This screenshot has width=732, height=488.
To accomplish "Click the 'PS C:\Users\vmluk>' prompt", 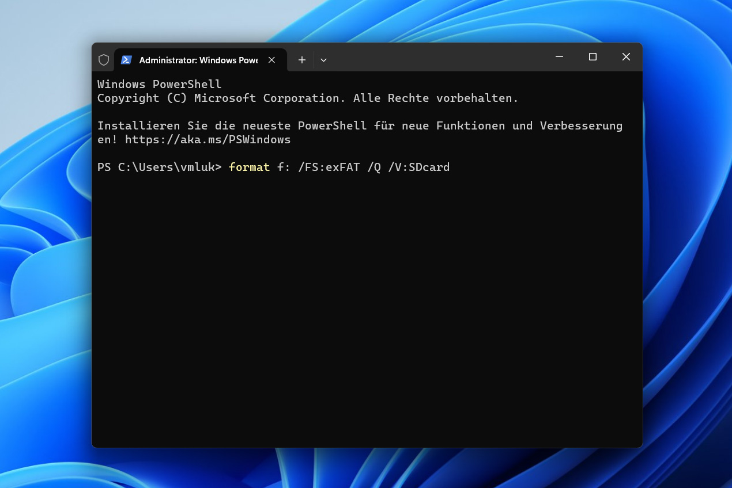I will (x=160, y=167).
